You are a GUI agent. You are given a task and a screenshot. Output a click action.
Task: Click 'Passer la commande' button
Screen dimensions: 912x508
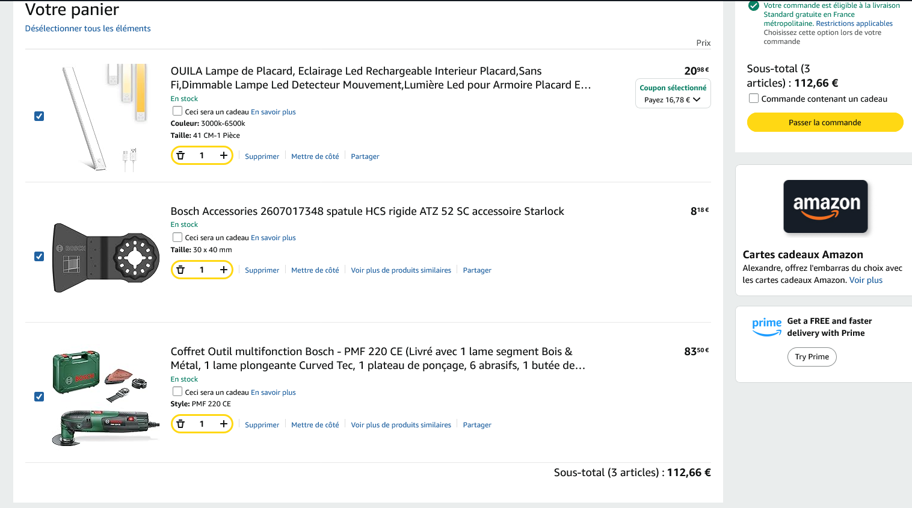point(825,122)
